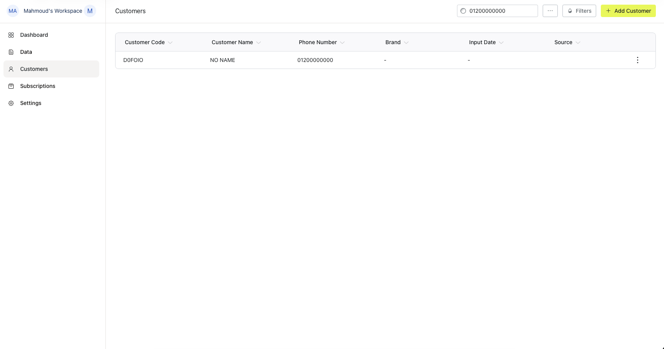The width and height of the screenshot is (664, 349).
Task: Click the search spinner icon
Action: coord(463,11)
